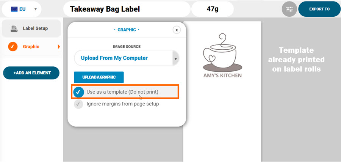Open the settings sliders icon
Viewport: 341px width, 162px height.
pos(289,9)
